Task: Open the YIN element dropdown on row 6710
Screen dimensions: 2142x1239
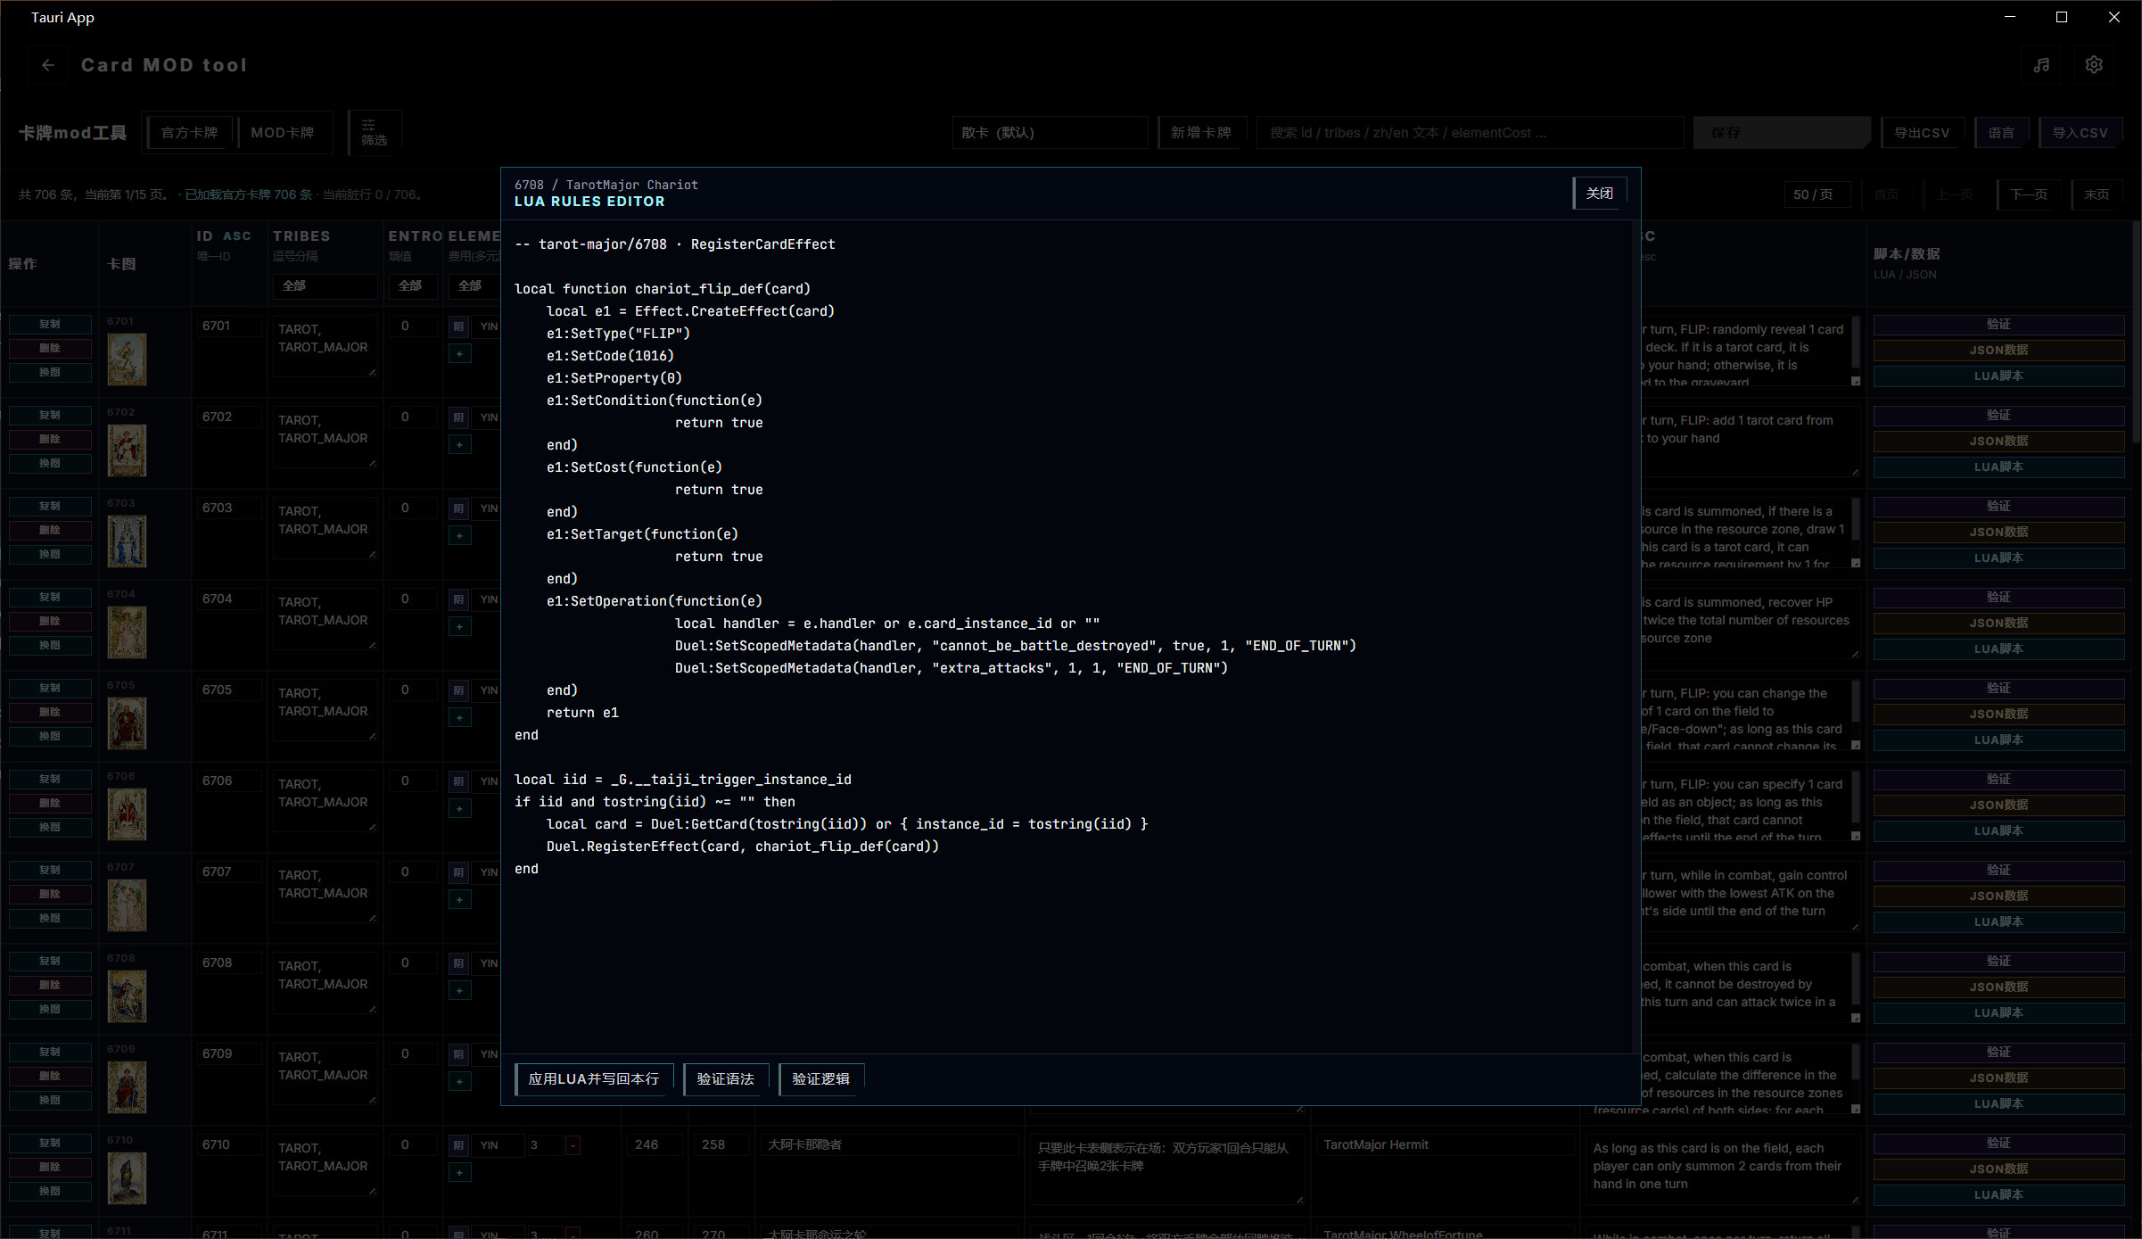Action: click(x=498, y=1145)
